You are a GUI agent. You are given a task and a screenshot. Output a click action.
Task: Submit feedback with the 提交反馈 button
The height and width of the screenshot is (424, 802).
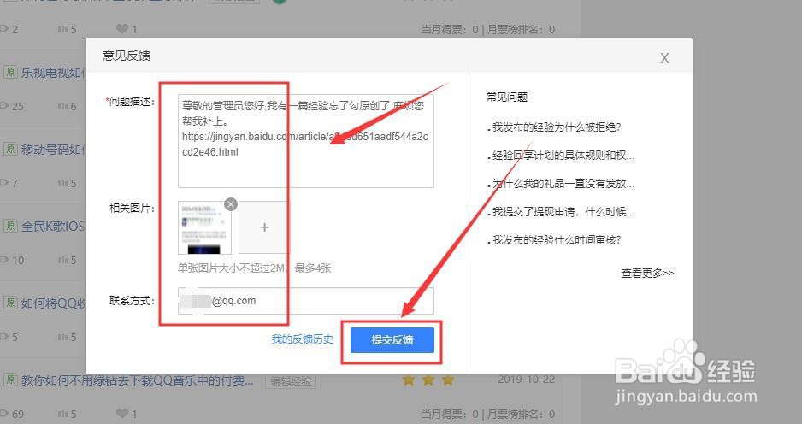click(392, 340)
